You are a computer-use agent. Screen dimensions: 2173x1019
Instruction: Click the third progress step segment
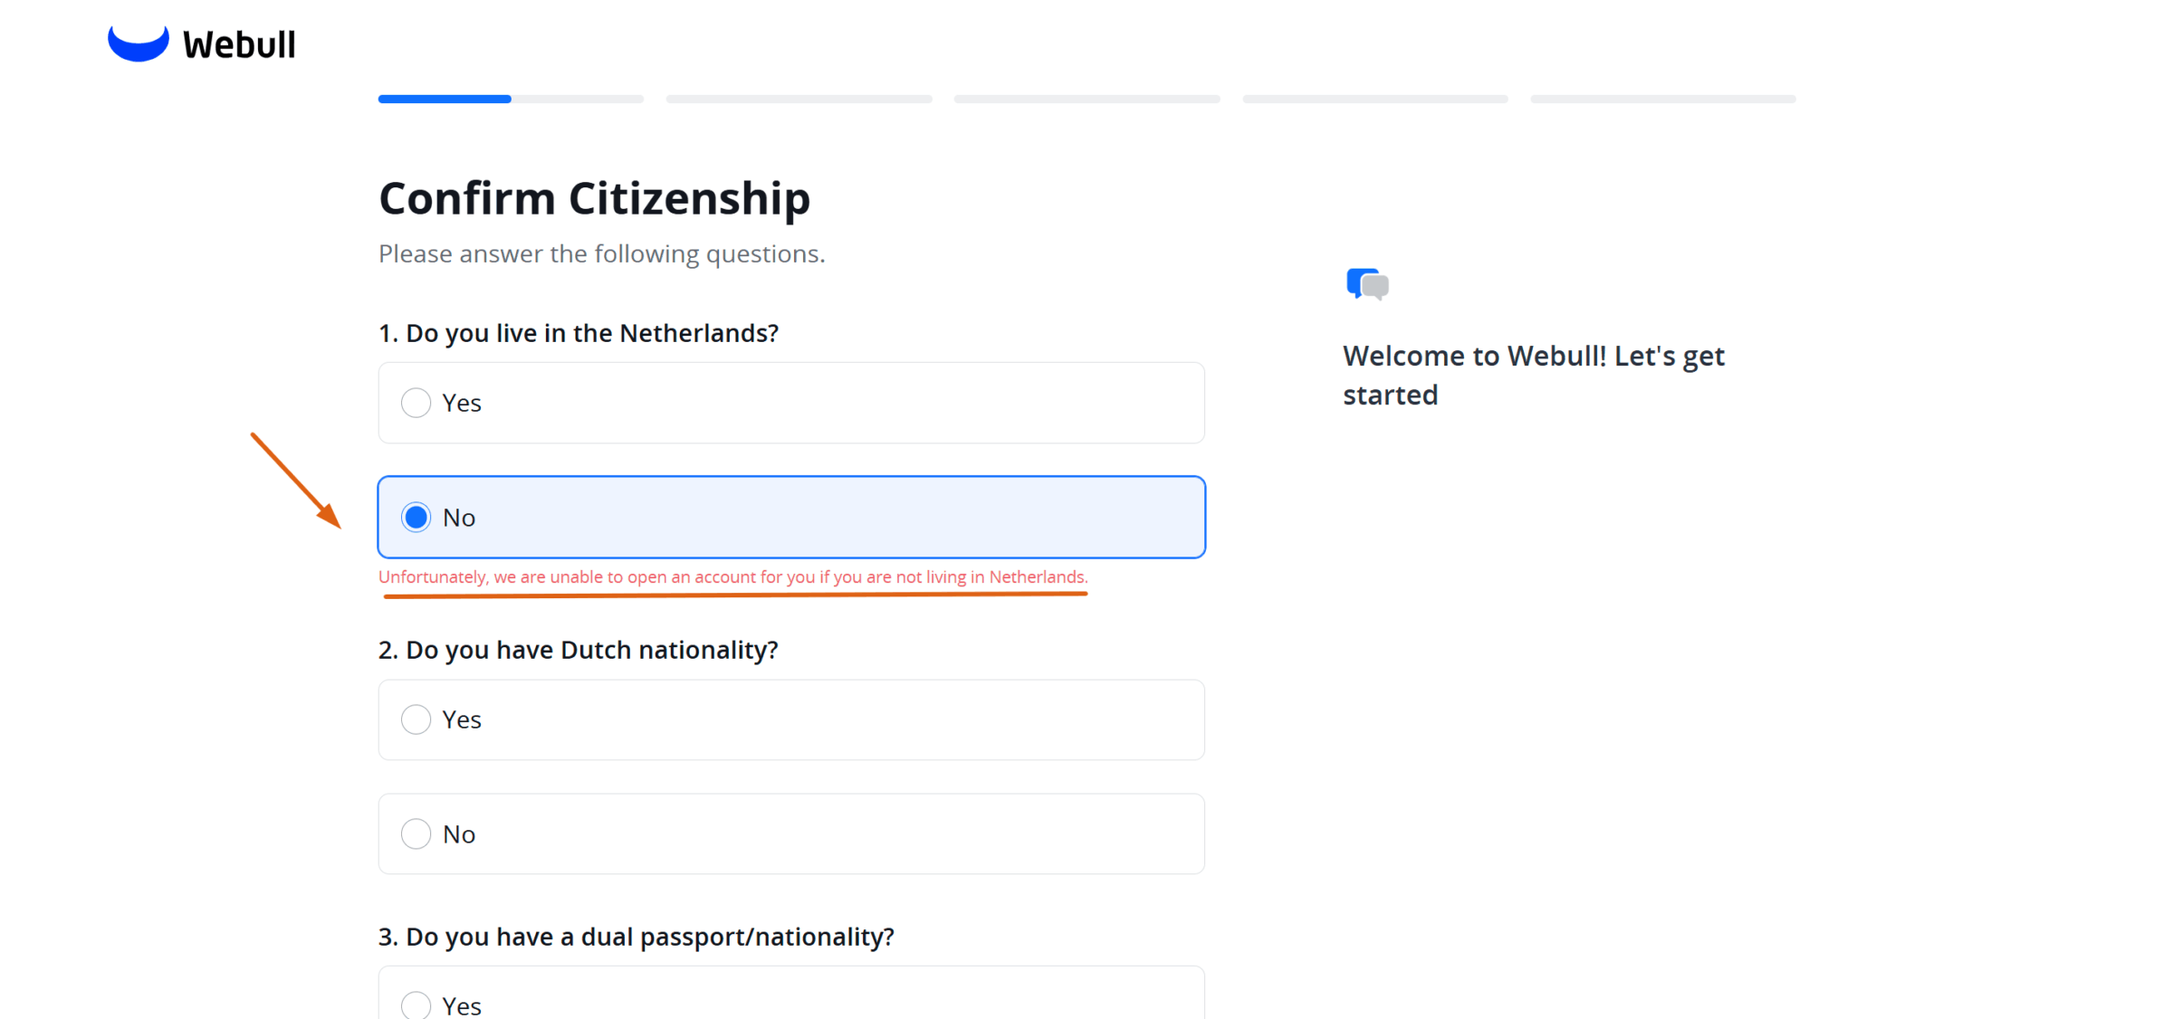pos(1086,99)
